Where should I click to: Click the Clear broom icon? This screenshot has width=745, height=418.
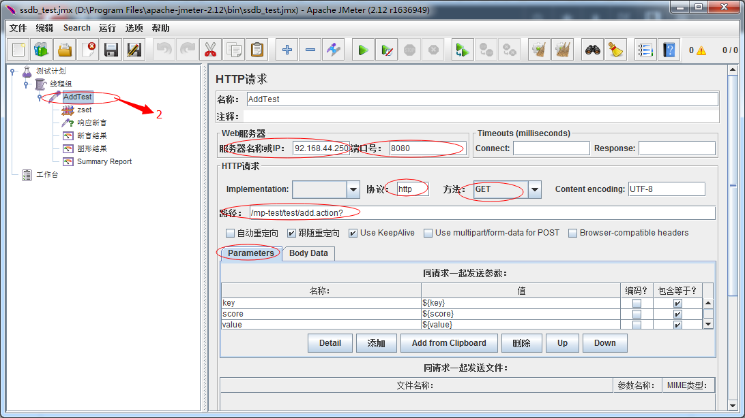(x=539, y=49)
